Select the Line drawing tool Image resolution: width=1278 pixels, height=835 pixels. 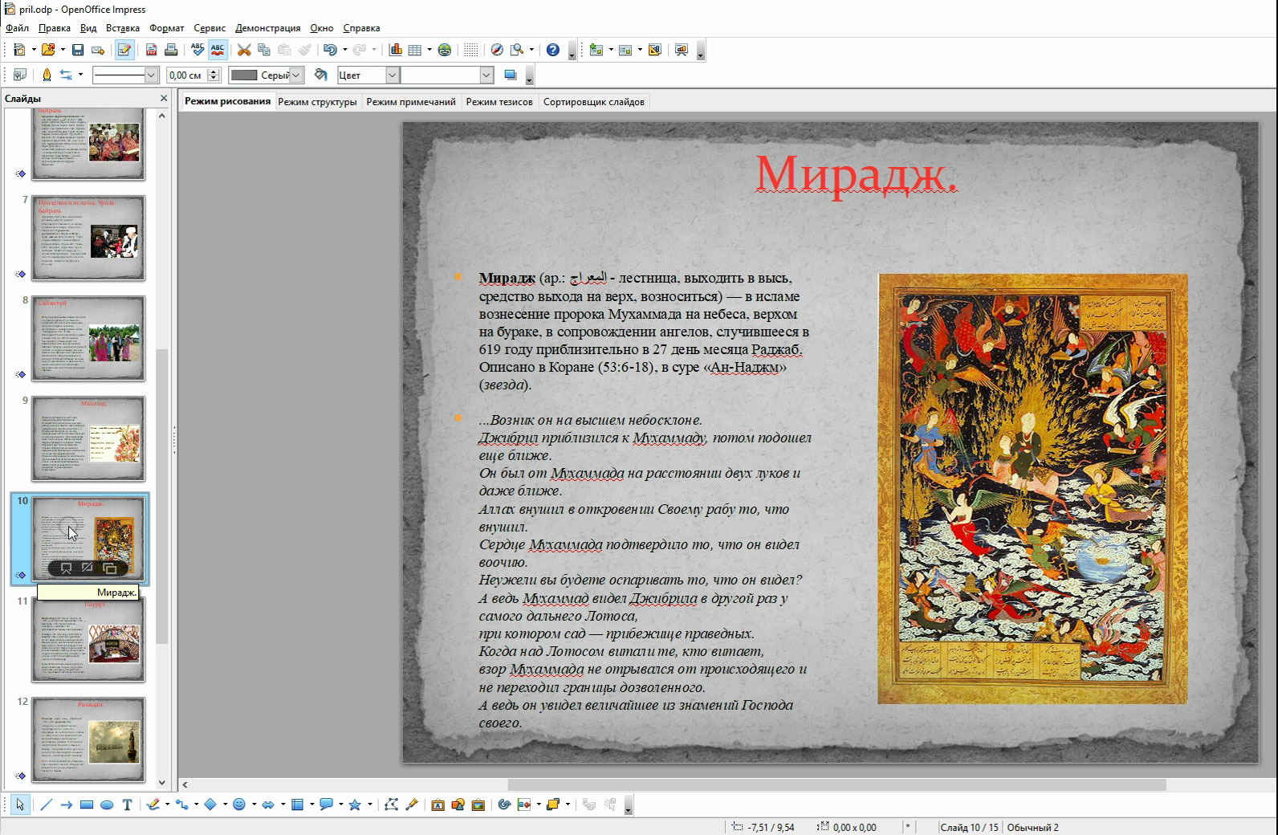pyautogui.click(x=47, y=804)
